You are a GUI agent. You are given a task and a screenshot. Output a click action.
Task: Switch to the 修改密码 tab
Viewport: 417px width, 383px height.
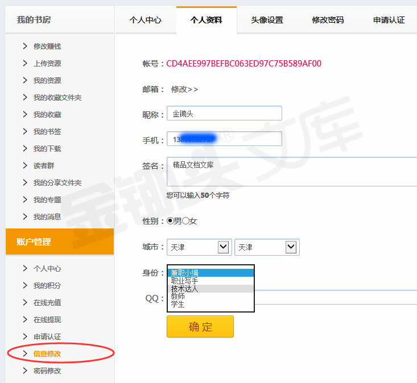328,20
